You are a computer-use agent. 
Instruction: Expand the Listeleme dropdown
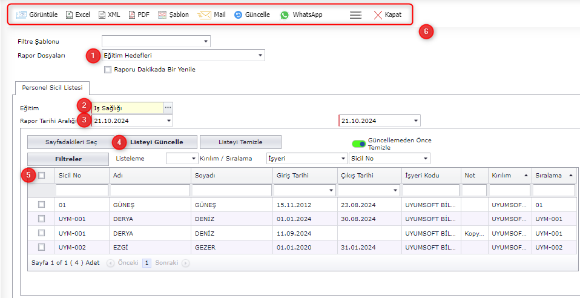click(194, 159)
